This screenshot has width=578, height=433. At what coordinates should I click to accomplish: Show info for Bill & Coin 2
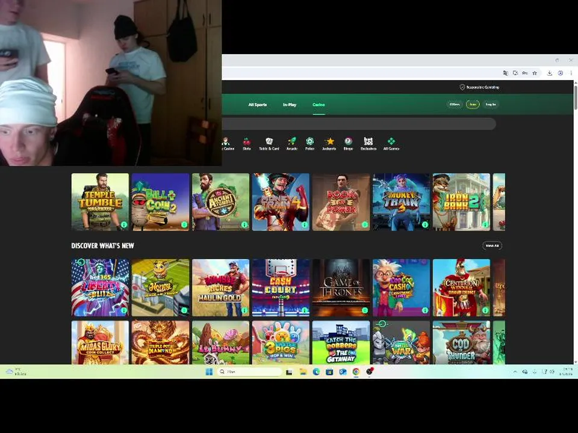pos(184,224)
